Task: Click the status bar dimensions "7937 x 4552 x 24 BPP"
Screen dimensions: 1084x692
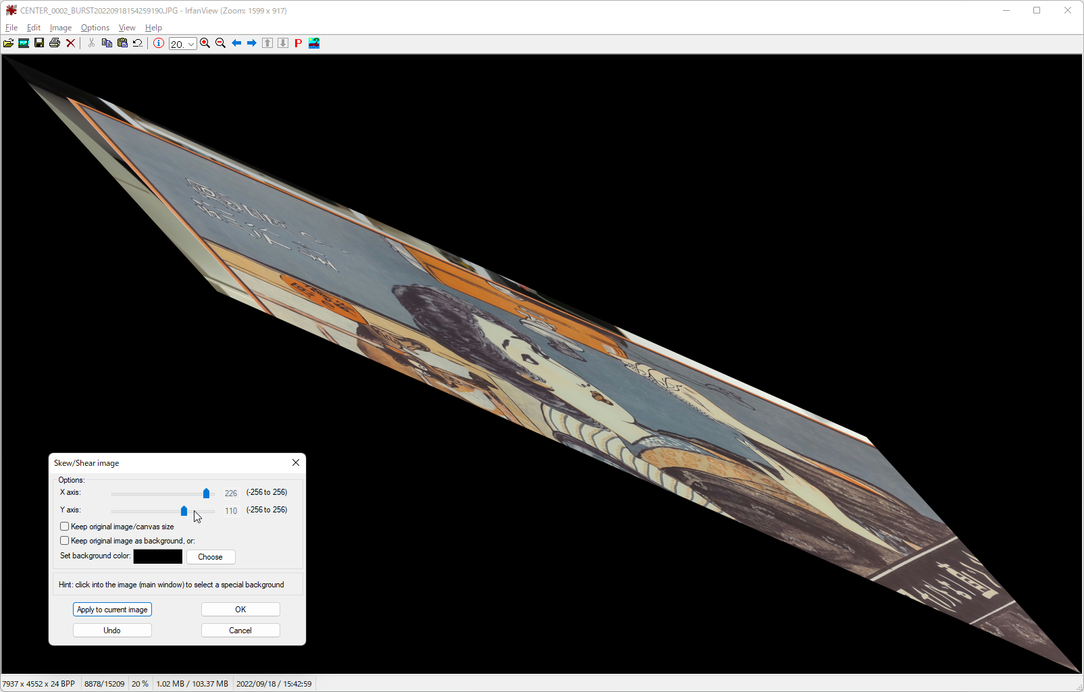Action: point(38,684)
